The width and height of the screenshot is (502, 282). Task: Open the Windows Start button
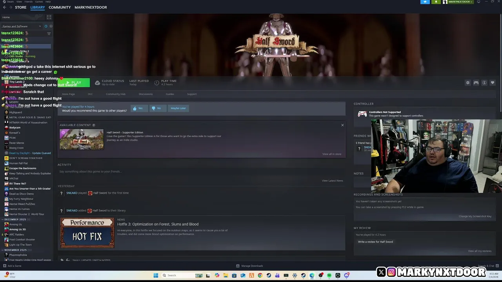point(156,275)
